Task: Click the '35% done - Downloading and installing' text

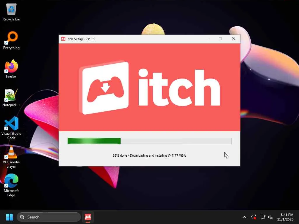Action: [x=149, y=155]
